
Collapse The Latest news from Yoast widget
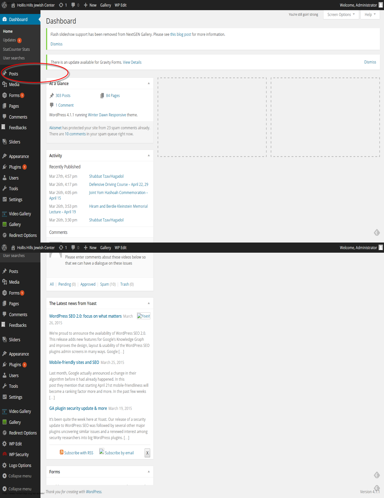click(x=149, y=303)
